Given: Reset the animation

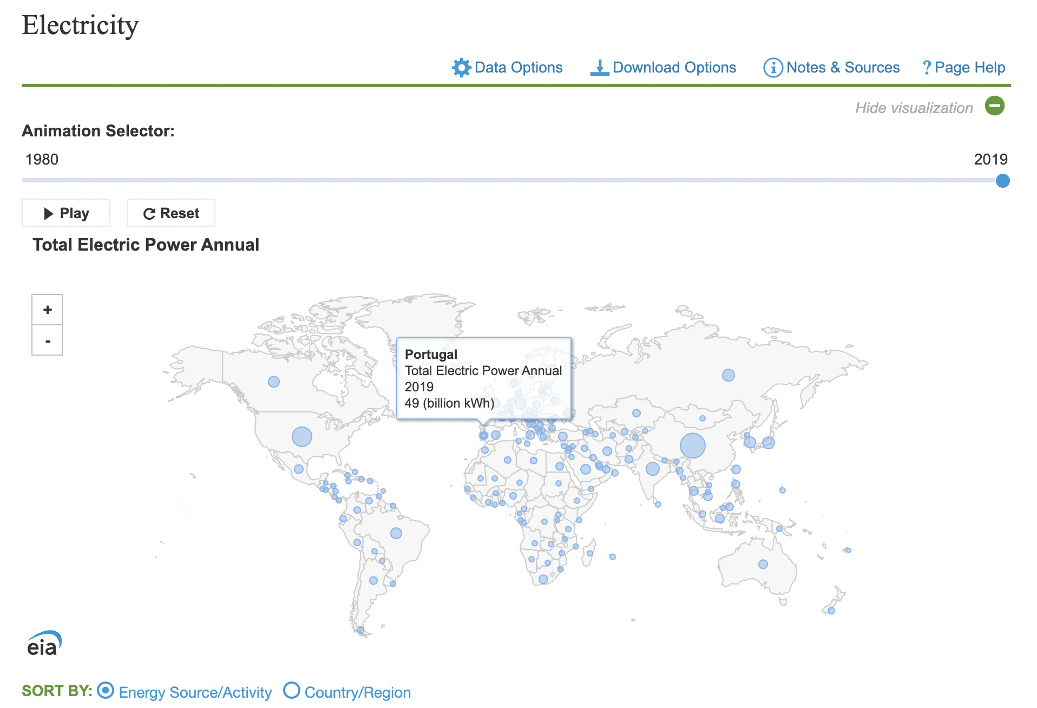Looking at the screenshot, I should point(171,213).
